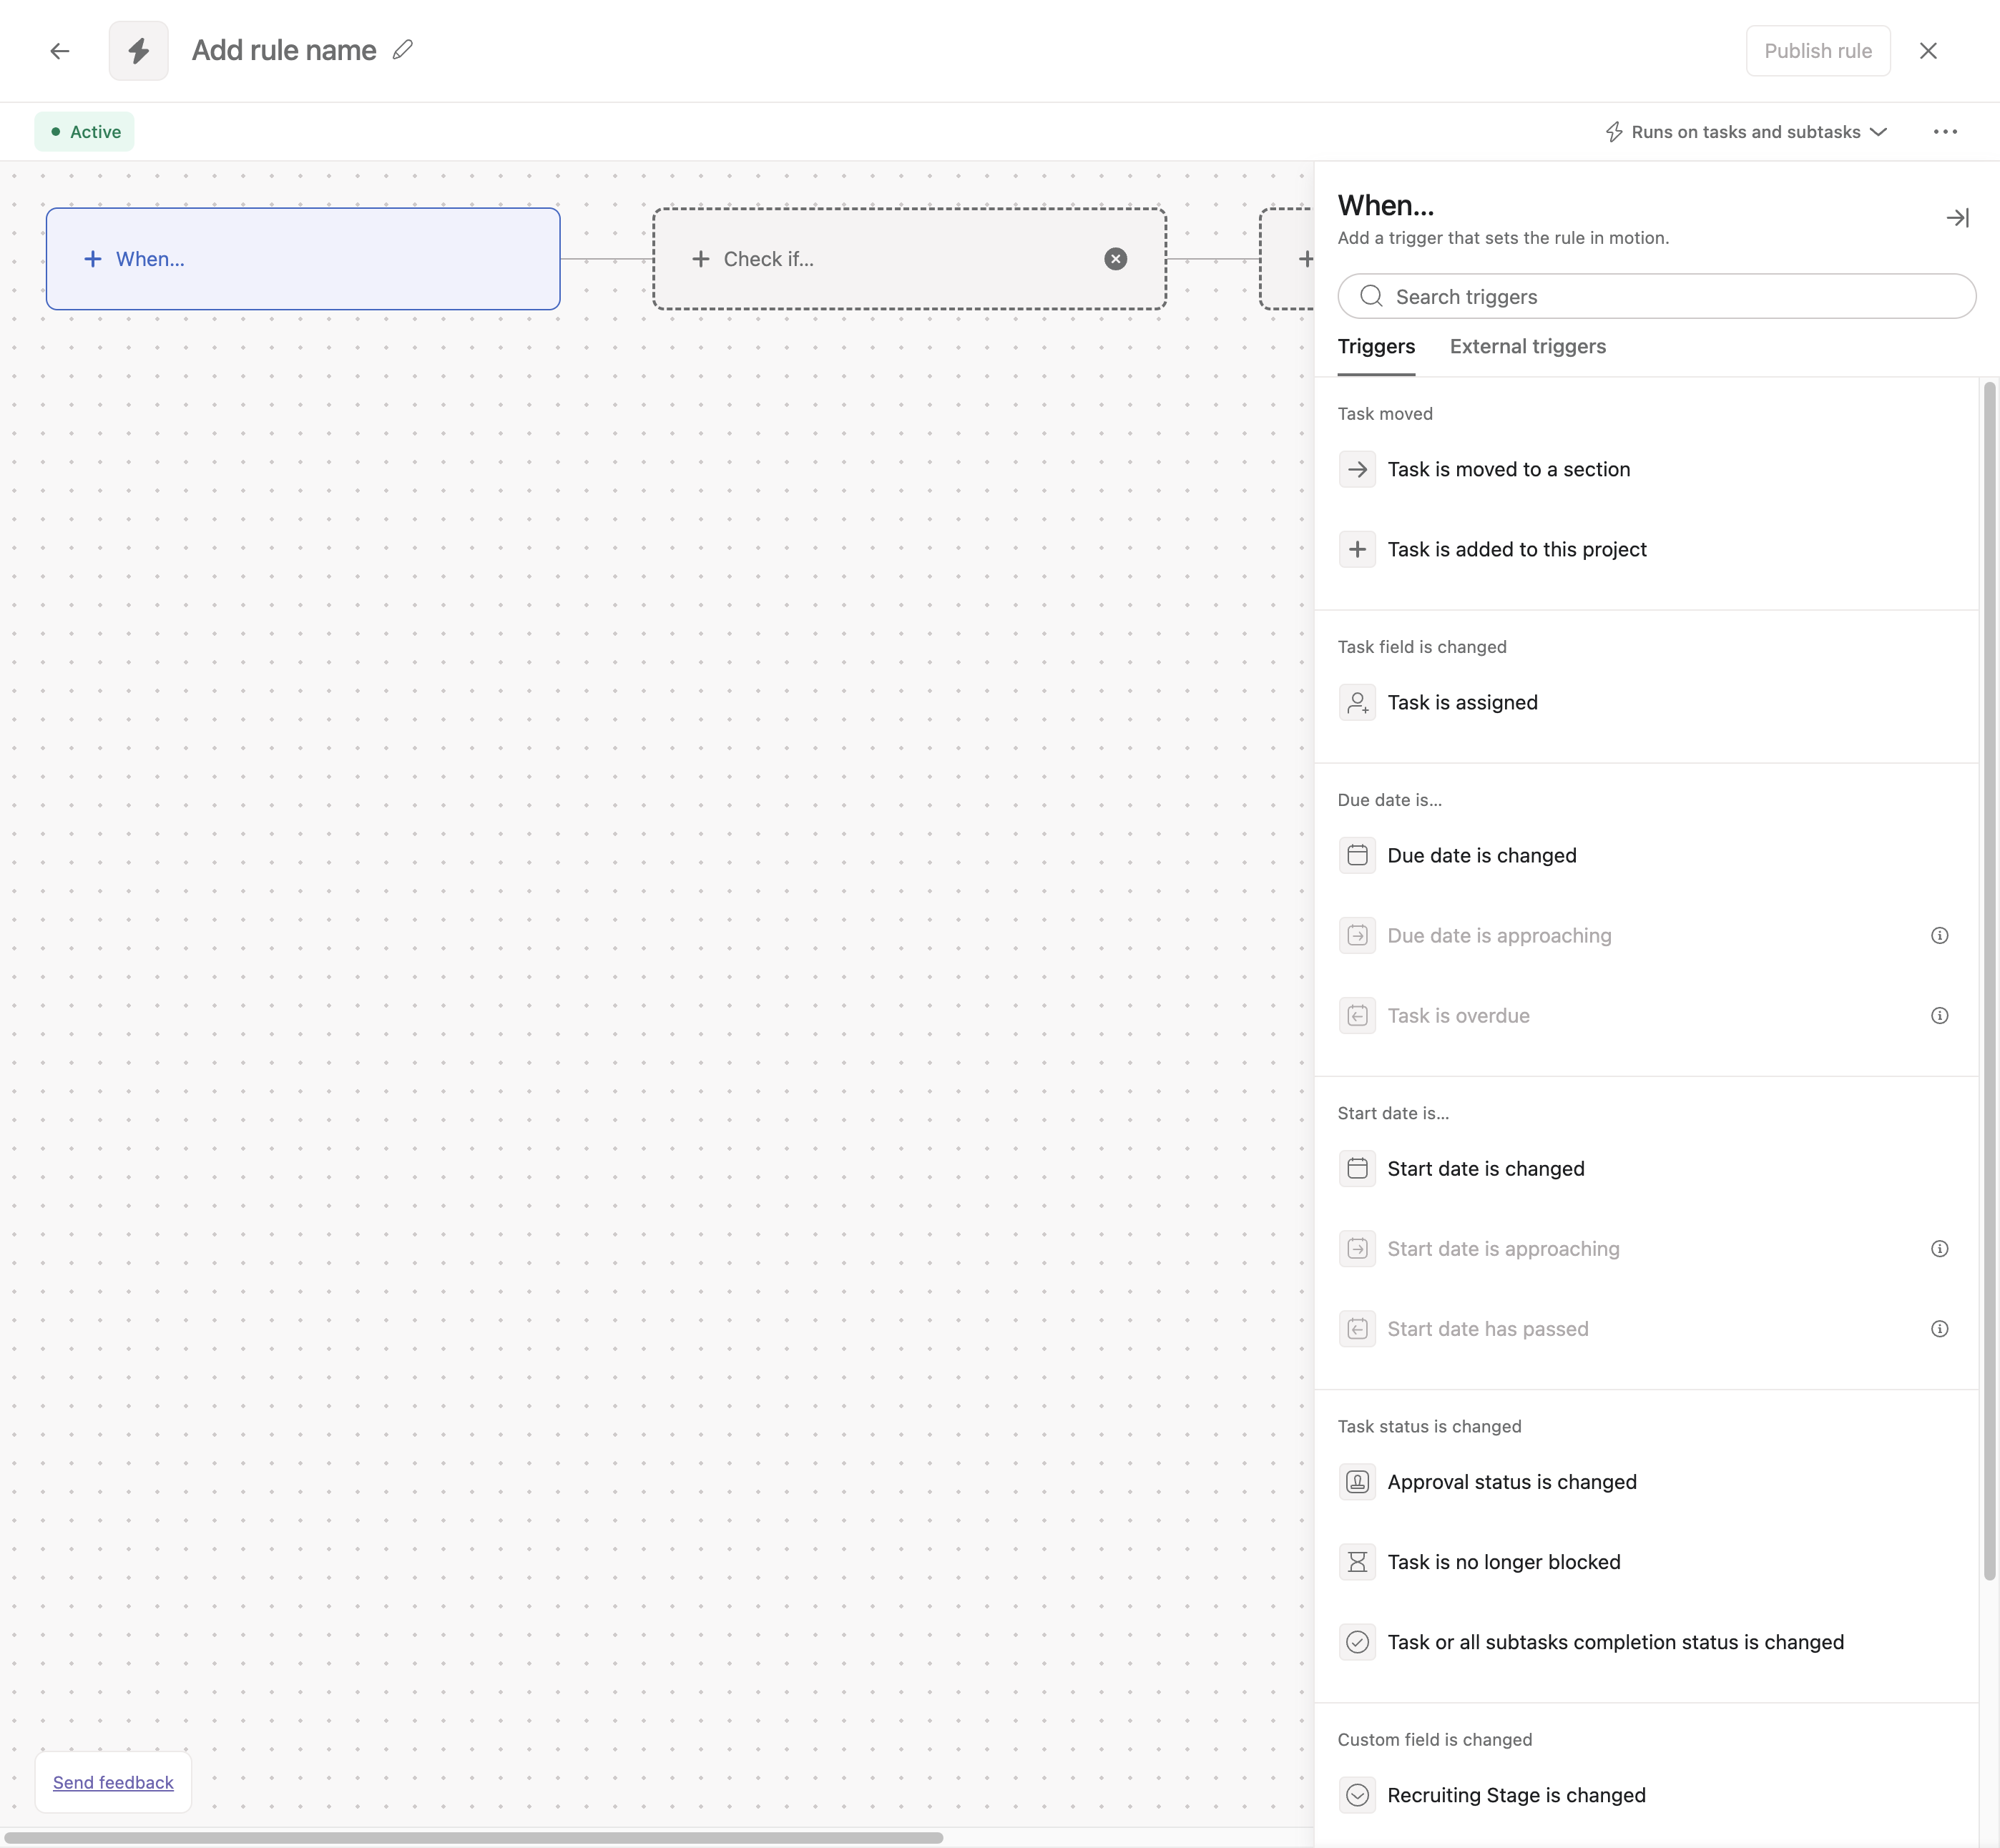Remove the Check if block

(x=1116, y=259)
